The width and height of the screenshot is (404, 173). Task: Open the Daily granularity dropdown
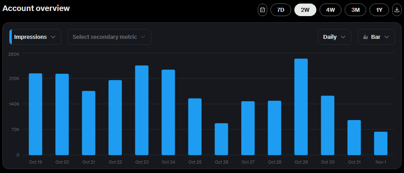click(334, 37)
